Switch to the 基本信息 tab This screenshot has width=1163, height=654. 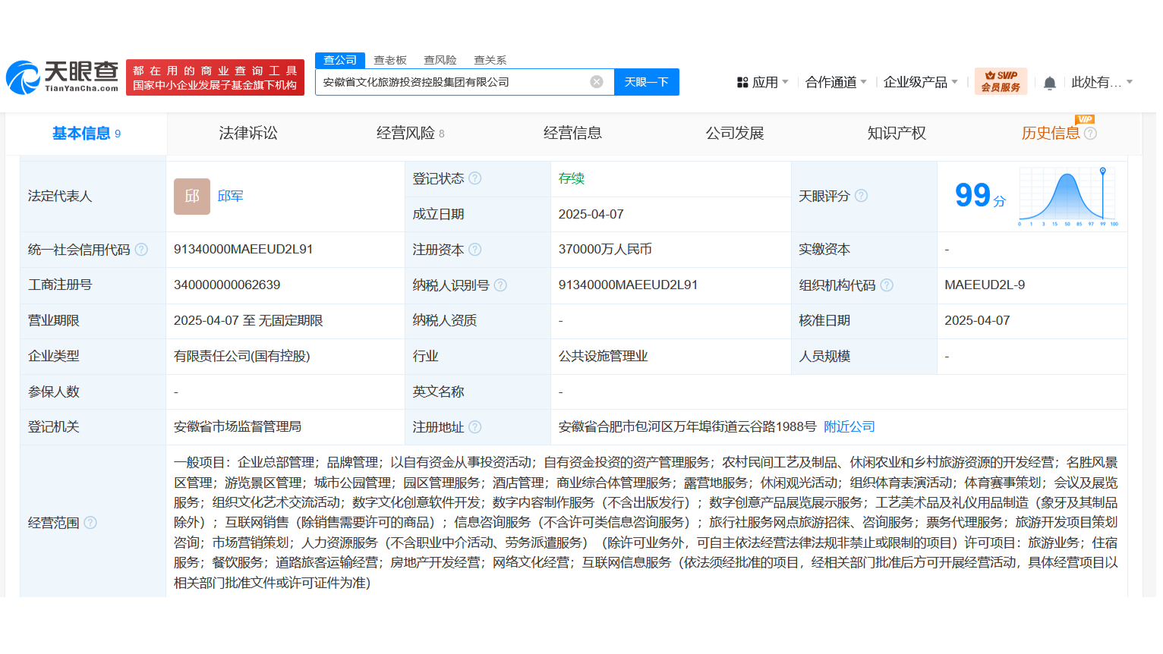(x=86, y=134)
